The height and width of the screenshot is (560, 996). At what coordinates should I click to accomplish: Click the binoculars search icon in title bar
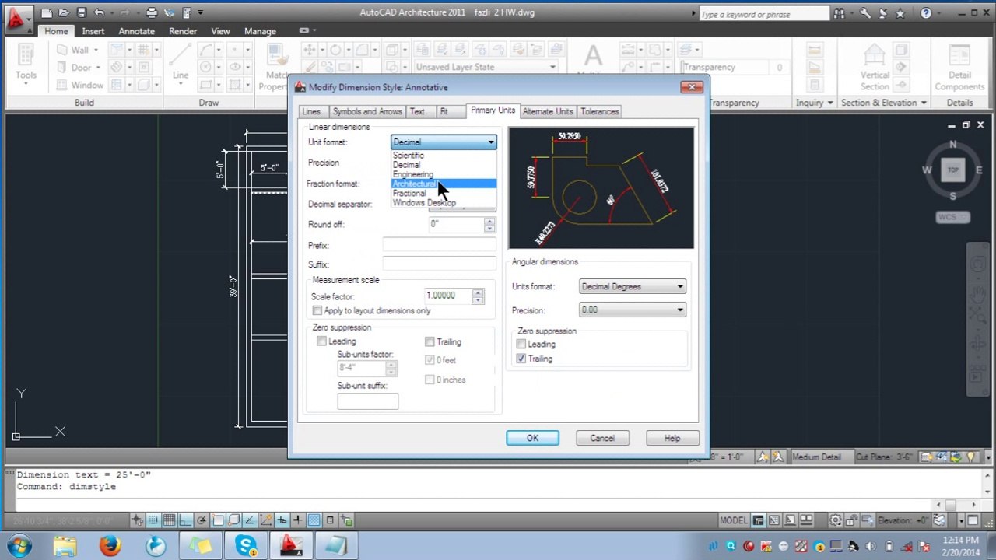[839, 13]
